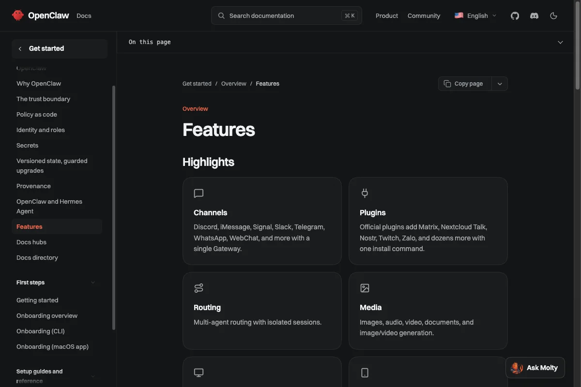The width and height of the screenshot is (581, 387).
Task: Open the GitHub repository icon
Action: (515, 15)
